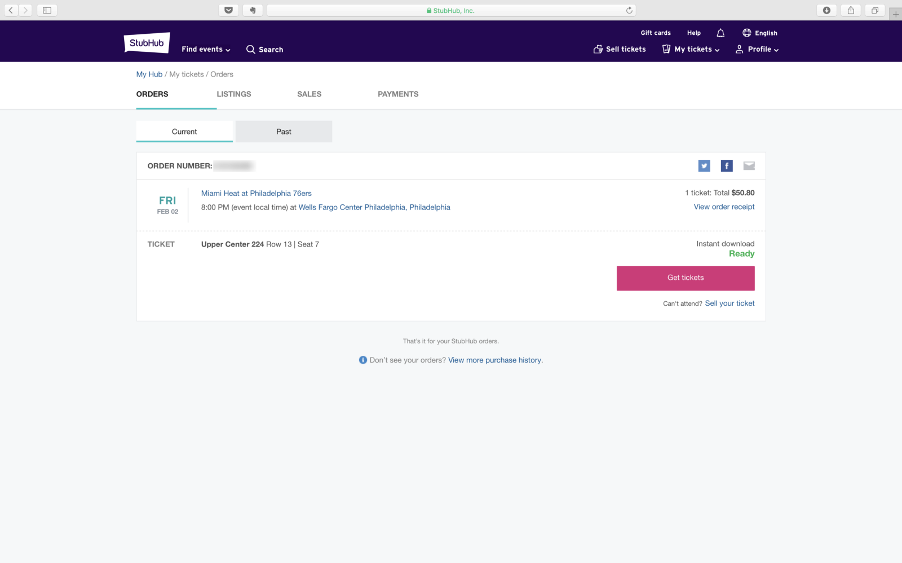
Task: Click the Pocket extension icon
Action: (228, 10)
